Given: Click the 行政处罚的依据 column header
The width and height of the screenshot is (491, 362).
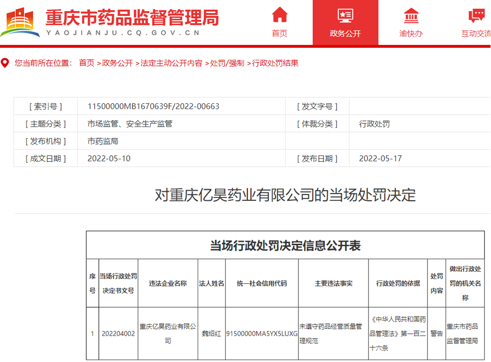Looking at the screenshot, I should (398, 284).
